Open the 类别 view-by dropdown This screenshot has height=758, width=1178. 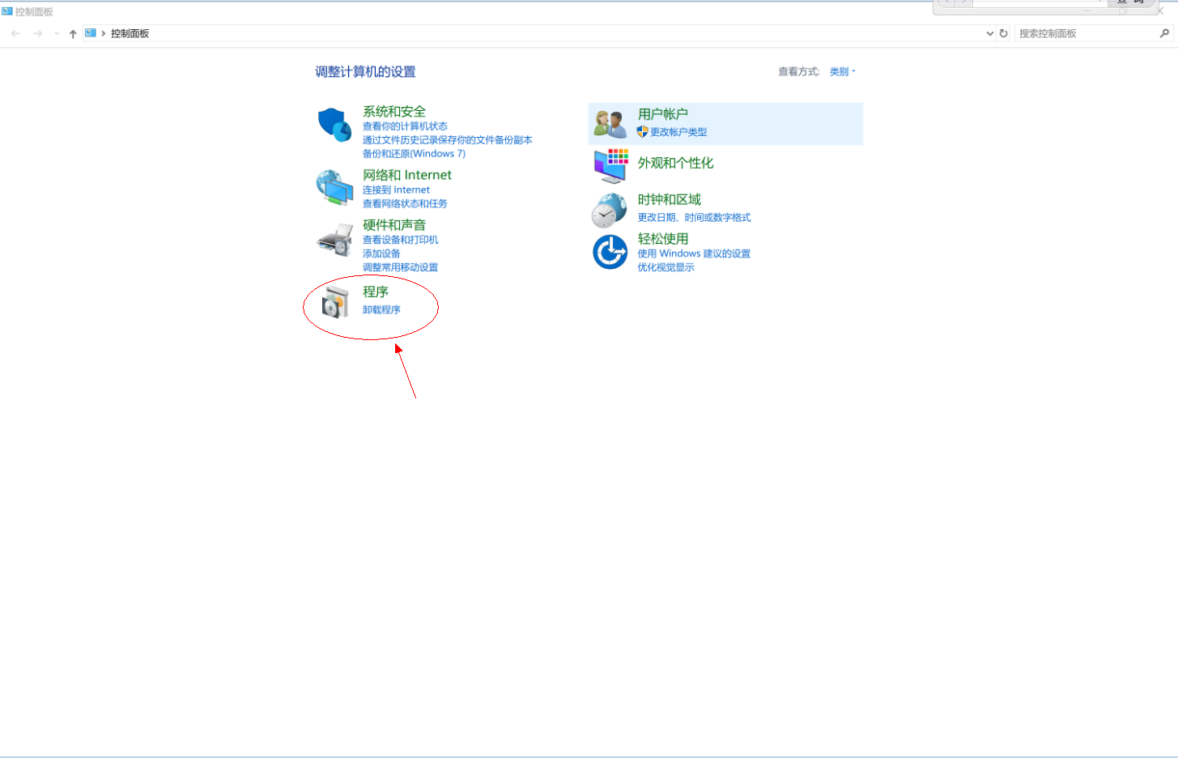click(x=841, y=72)
